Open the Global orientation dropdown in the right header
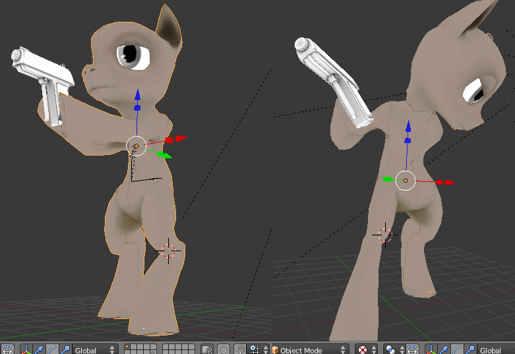This screenshot has width=515, height=354. 496,350
